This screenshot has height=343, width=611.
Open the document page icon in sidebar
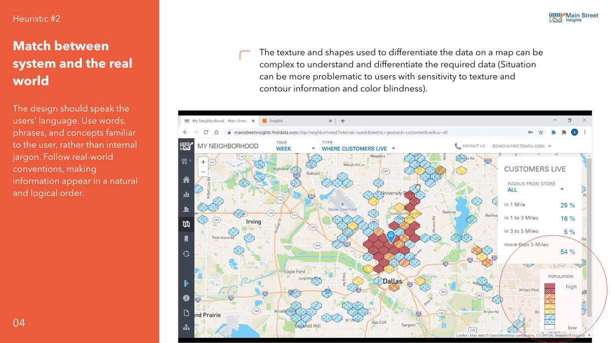tap(186, 313)
